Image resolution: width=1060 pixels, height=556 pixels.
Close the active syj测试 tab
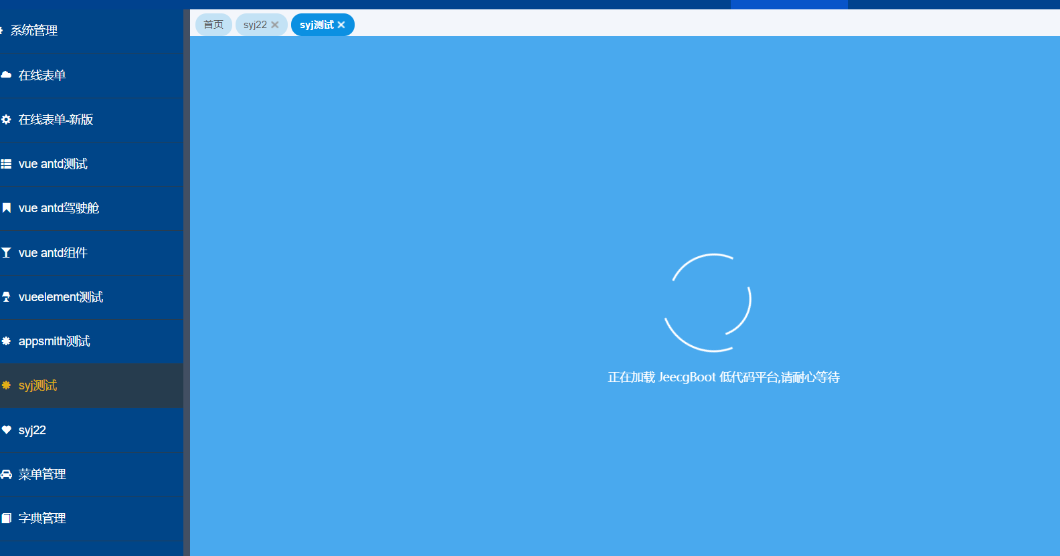[x=341, y=25]
